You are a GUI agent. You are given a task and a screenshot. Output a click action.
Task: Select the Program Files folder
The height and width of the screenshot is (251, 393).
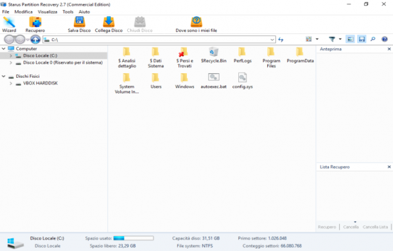point(271,58)
